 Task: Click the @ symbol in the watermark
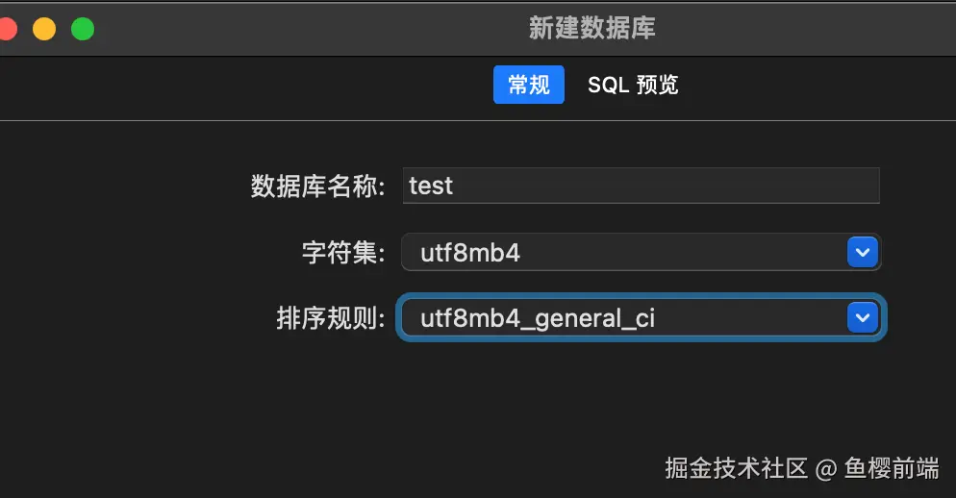(x=825, y=469)
